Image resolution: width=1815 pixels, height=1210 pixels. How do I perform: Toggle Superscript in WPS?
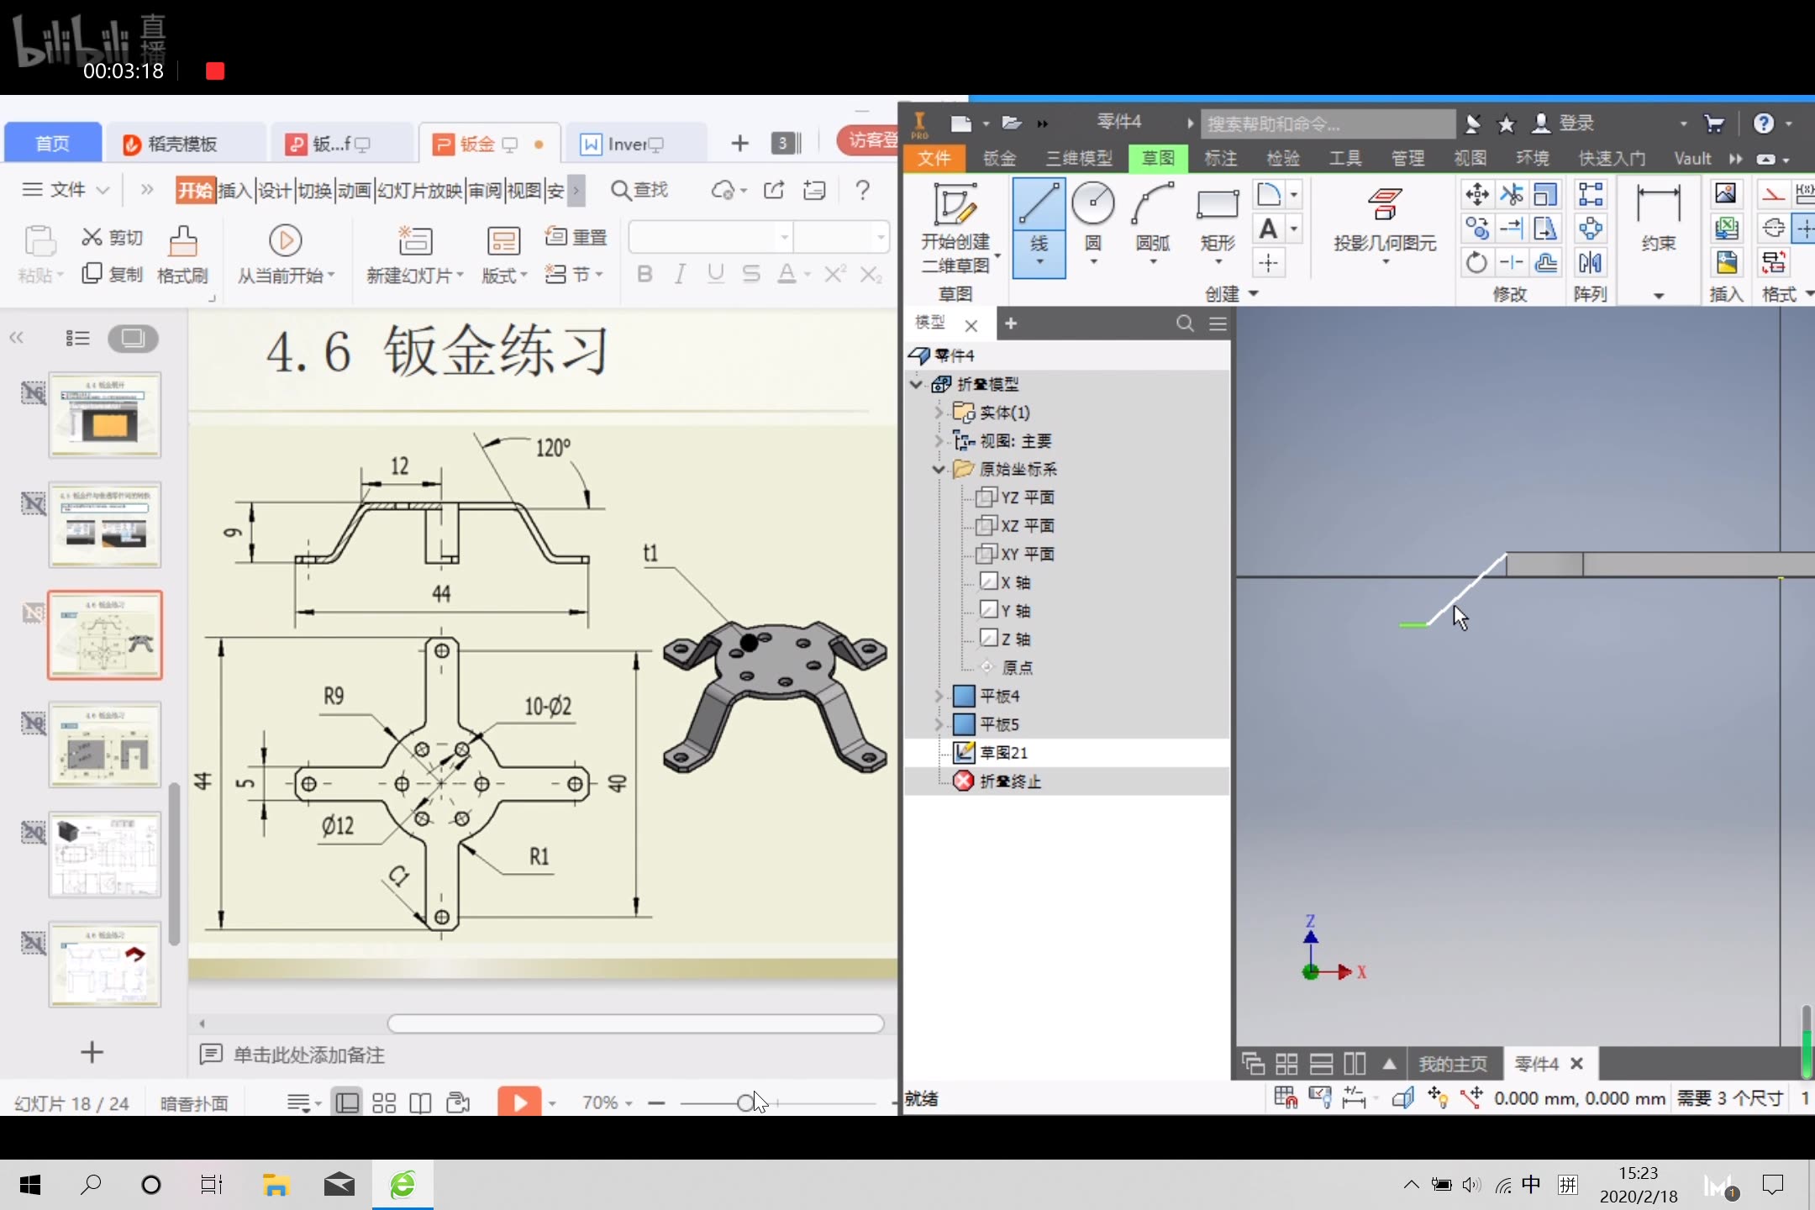[x=834, y=274]
